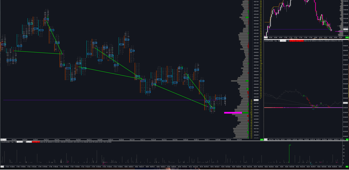349x170 pixels.
Task: Click highlighted 4342.00 price on lower-right chart scale
Action: point(346,103)
